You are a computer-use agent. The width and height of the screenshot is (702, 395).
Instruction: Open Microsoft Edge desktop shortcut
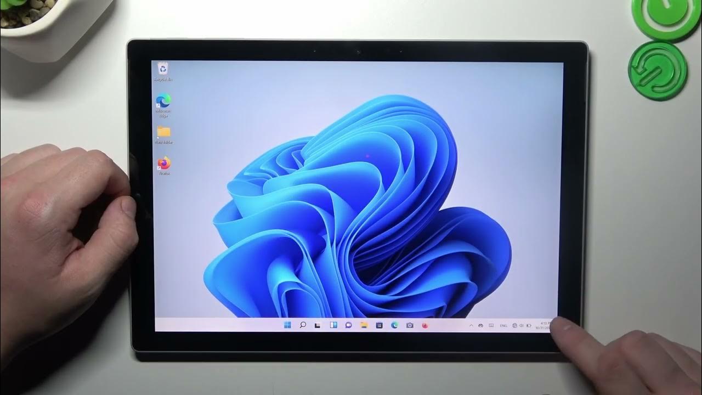[x=163, y=103]
